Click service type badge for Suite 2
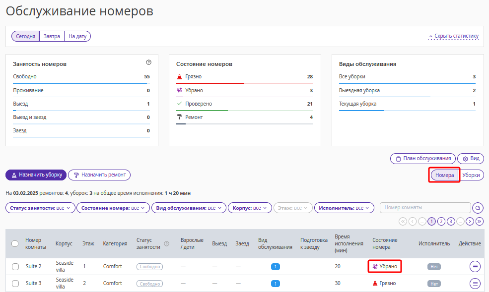489x292 pixels. click(276, 267)
